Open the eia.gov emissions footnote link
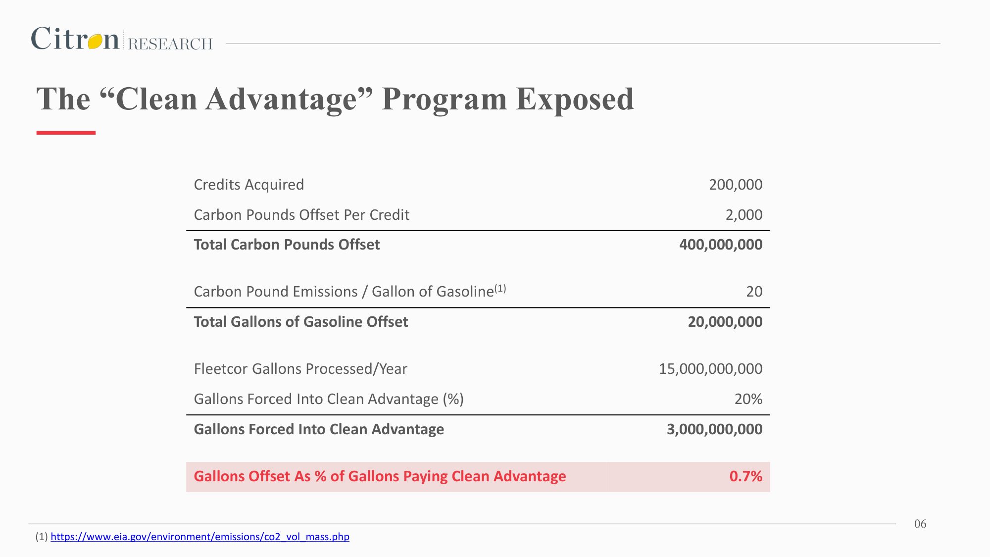Screen dimensions: 990x557 click(x=199, y=537)
